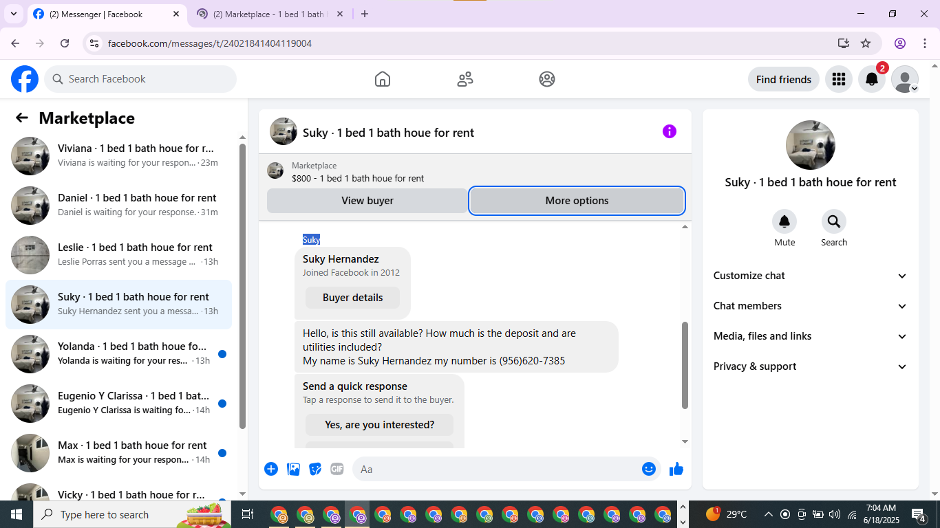Open the weather 29°C taskbar widget
The height and width of the screenshot is (528, 940).
point(727,514)
